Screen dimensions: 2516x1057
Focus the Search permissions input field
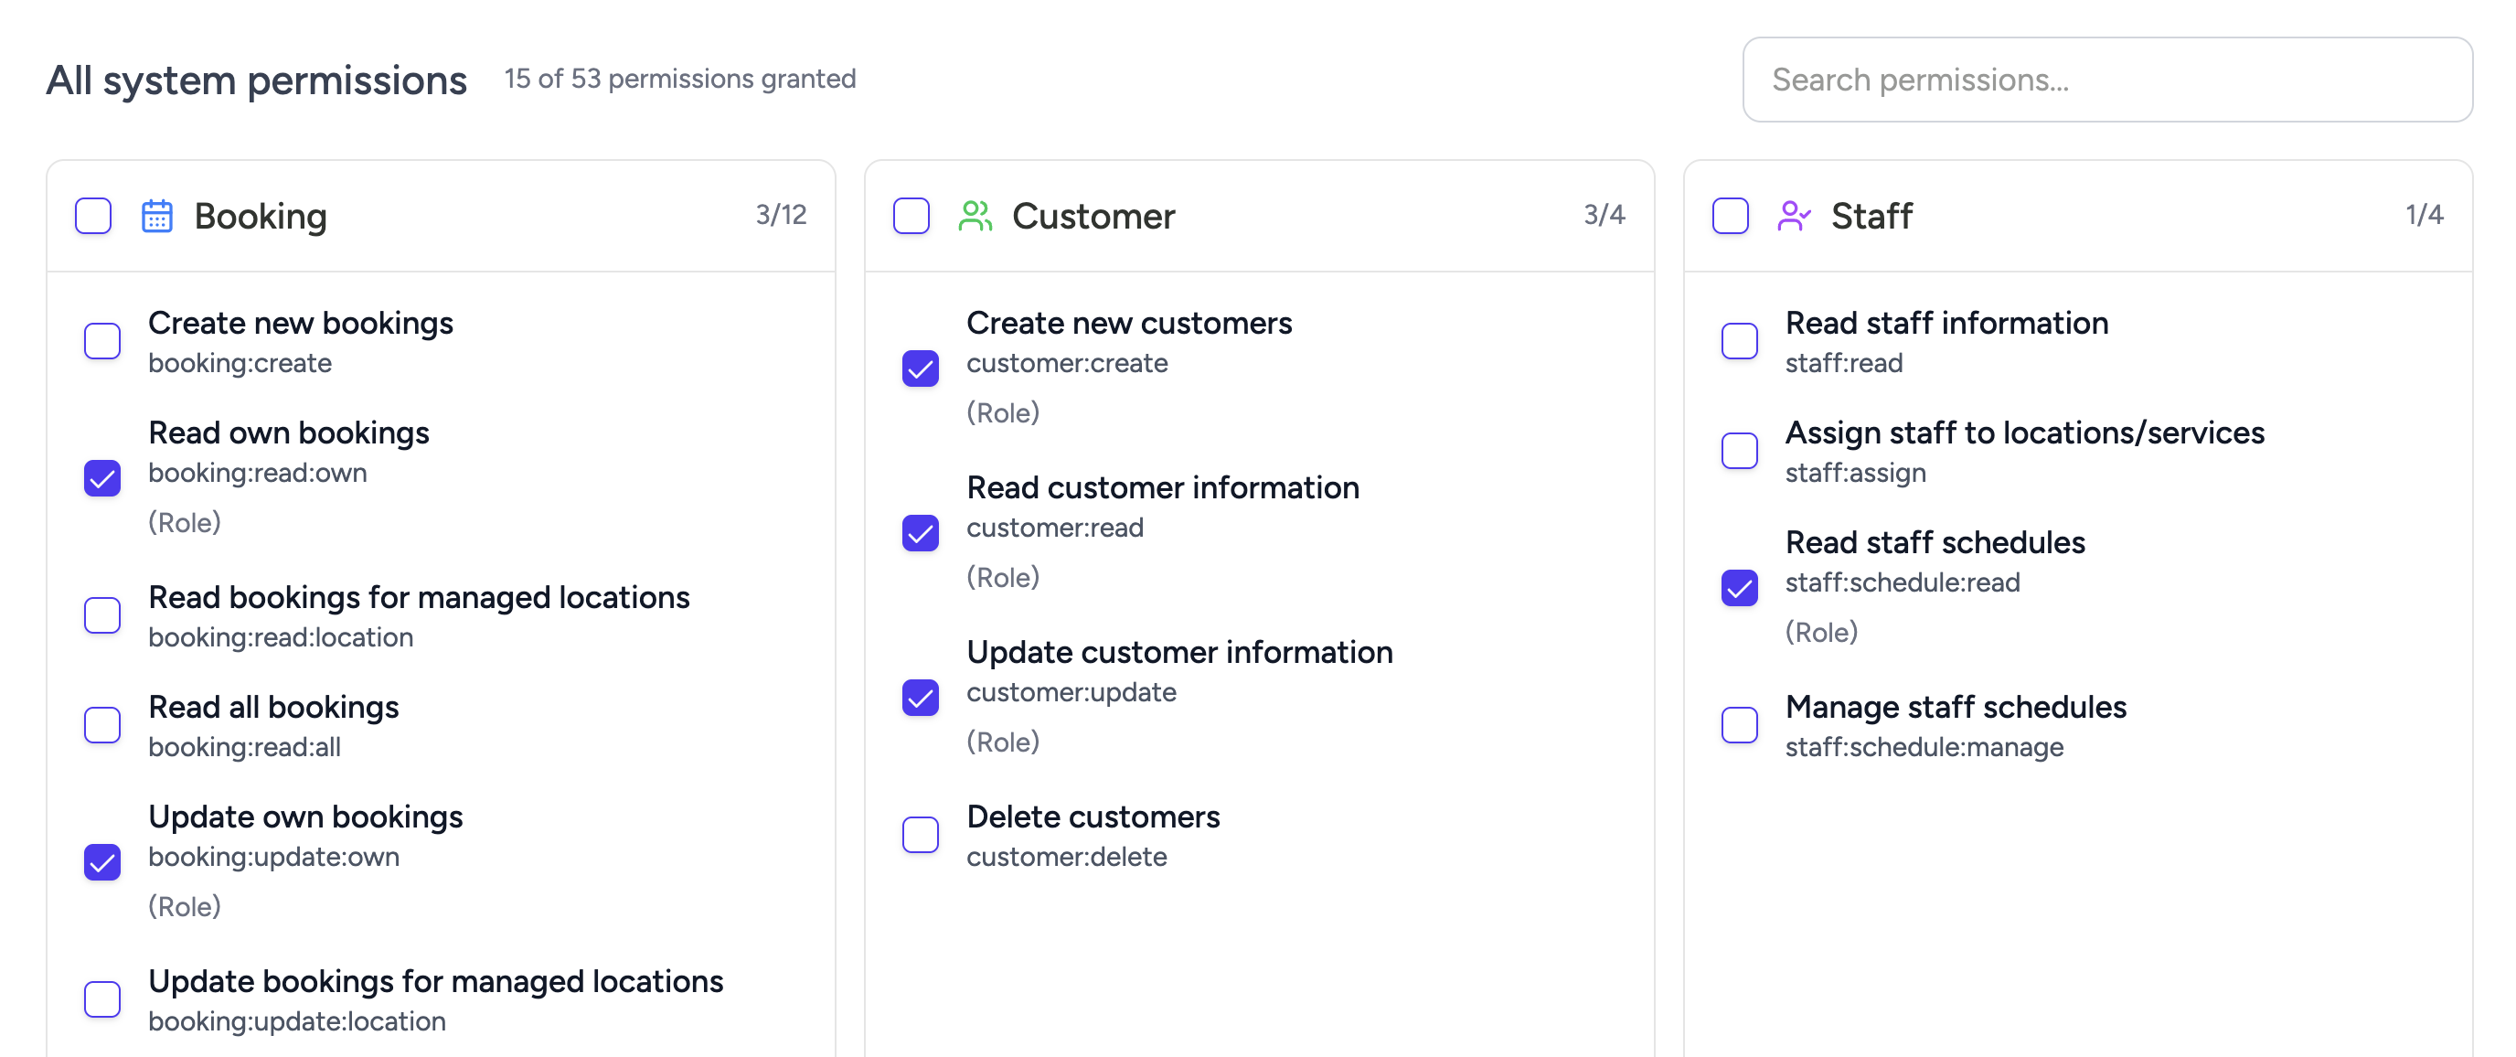(x=2106, y=80)
